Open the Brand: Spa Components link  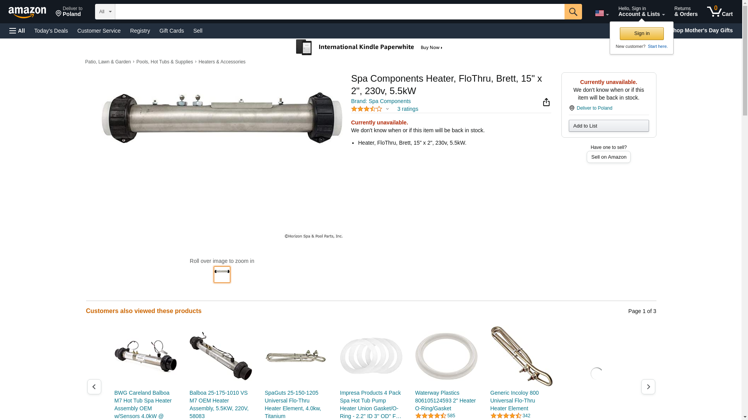coord(381,101)
